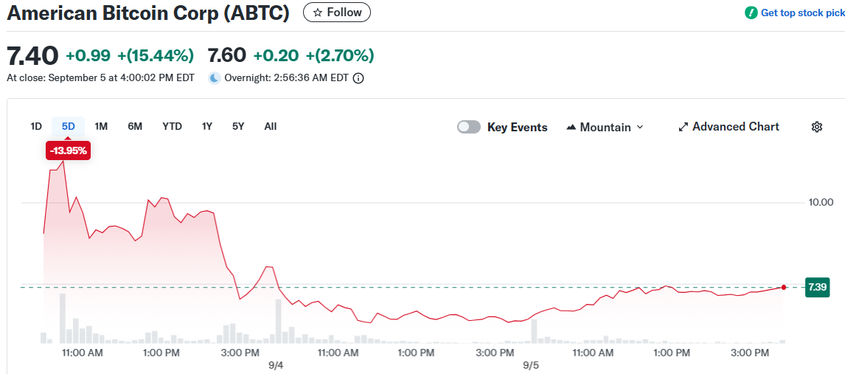
Task: Click the 7.39 current price label
Action: 817,287
